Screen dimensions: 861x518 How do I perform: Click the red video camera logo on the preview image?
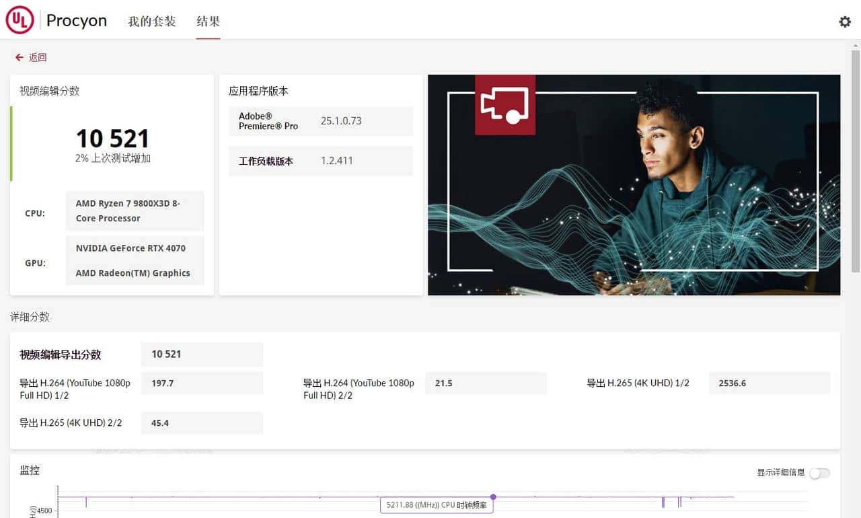(504, 104)
